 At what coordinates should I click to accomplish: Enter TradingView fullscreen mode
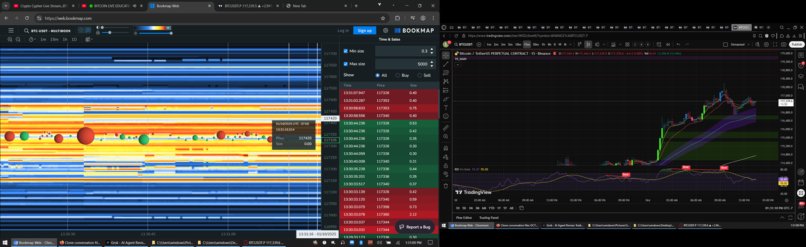click(775, 45)
